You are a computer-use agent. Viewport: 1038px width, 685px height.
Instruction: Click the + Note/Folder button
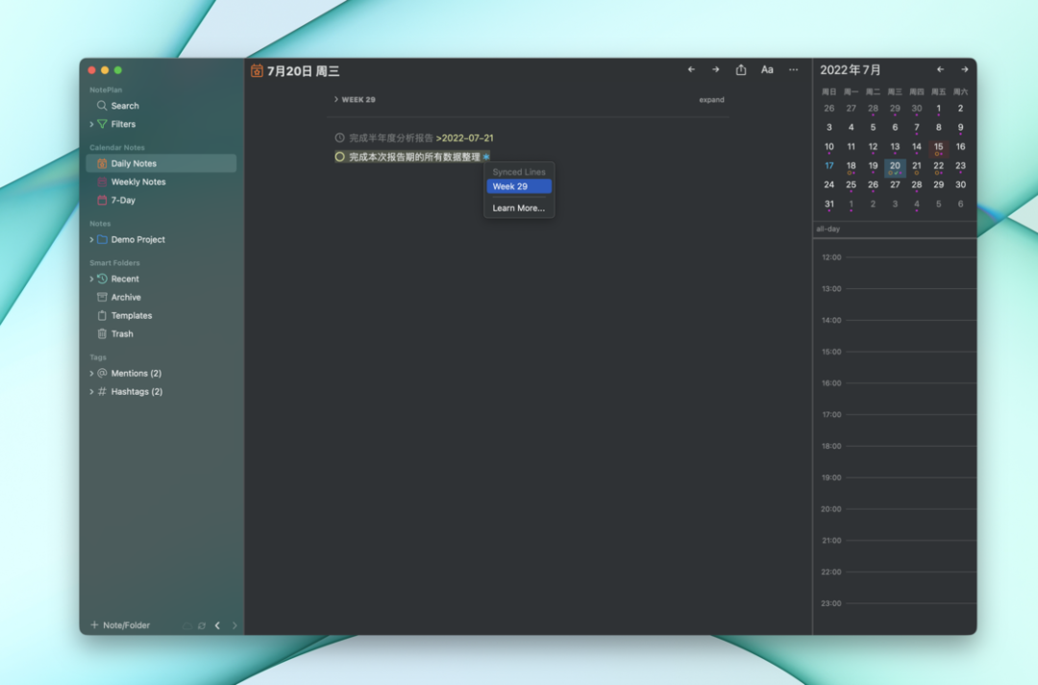pos(120,625)
